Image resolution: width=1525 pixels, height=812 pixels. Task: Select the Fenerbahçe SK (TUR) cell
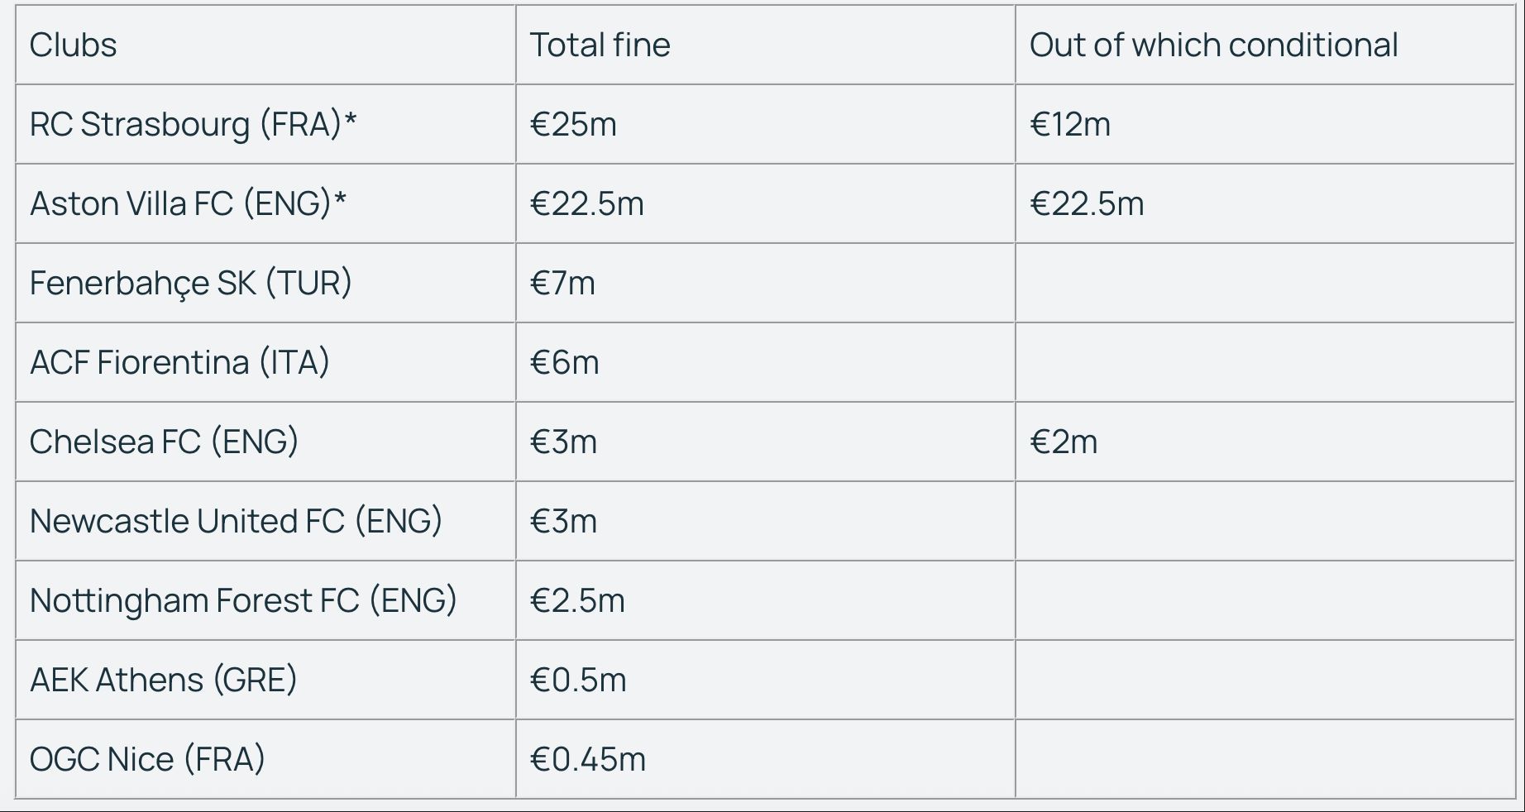265,283
